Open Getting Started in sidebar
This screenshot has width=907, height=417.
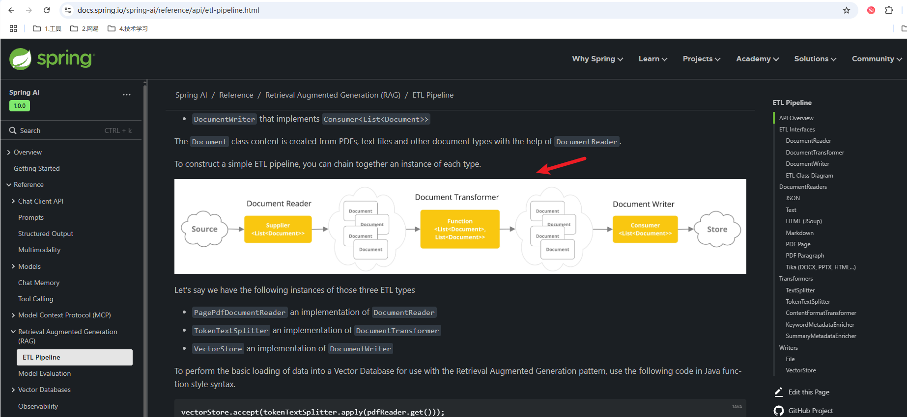click(37, 168)
